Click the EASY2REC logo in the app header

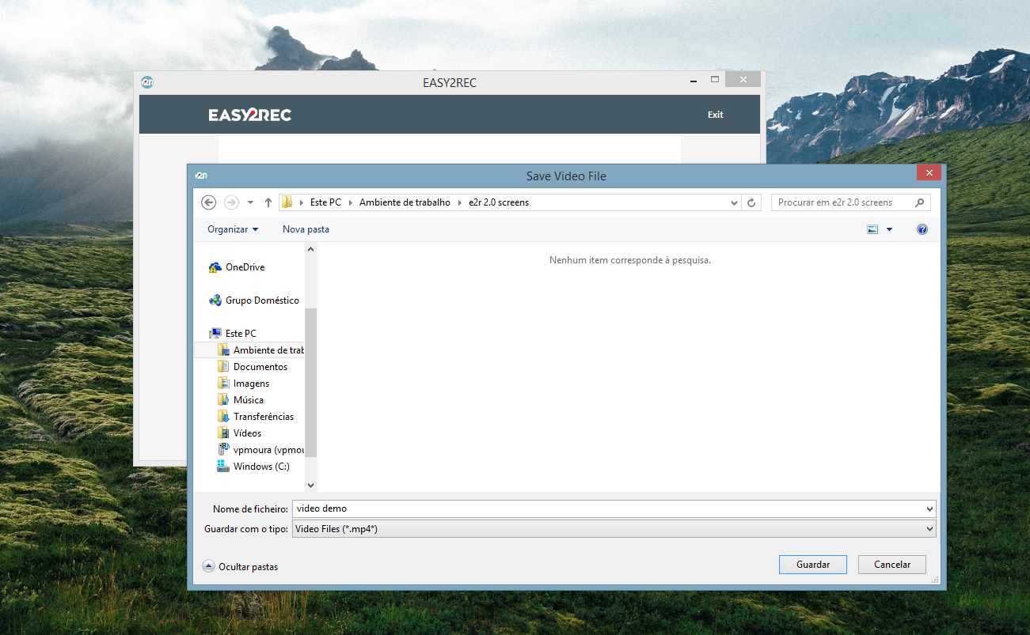(x=250, y=115)
